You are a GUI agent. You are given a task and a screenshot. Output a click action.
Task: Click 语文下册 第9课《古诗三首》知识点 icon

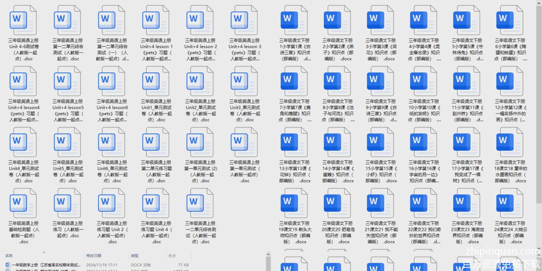click(x=380, y=81)
